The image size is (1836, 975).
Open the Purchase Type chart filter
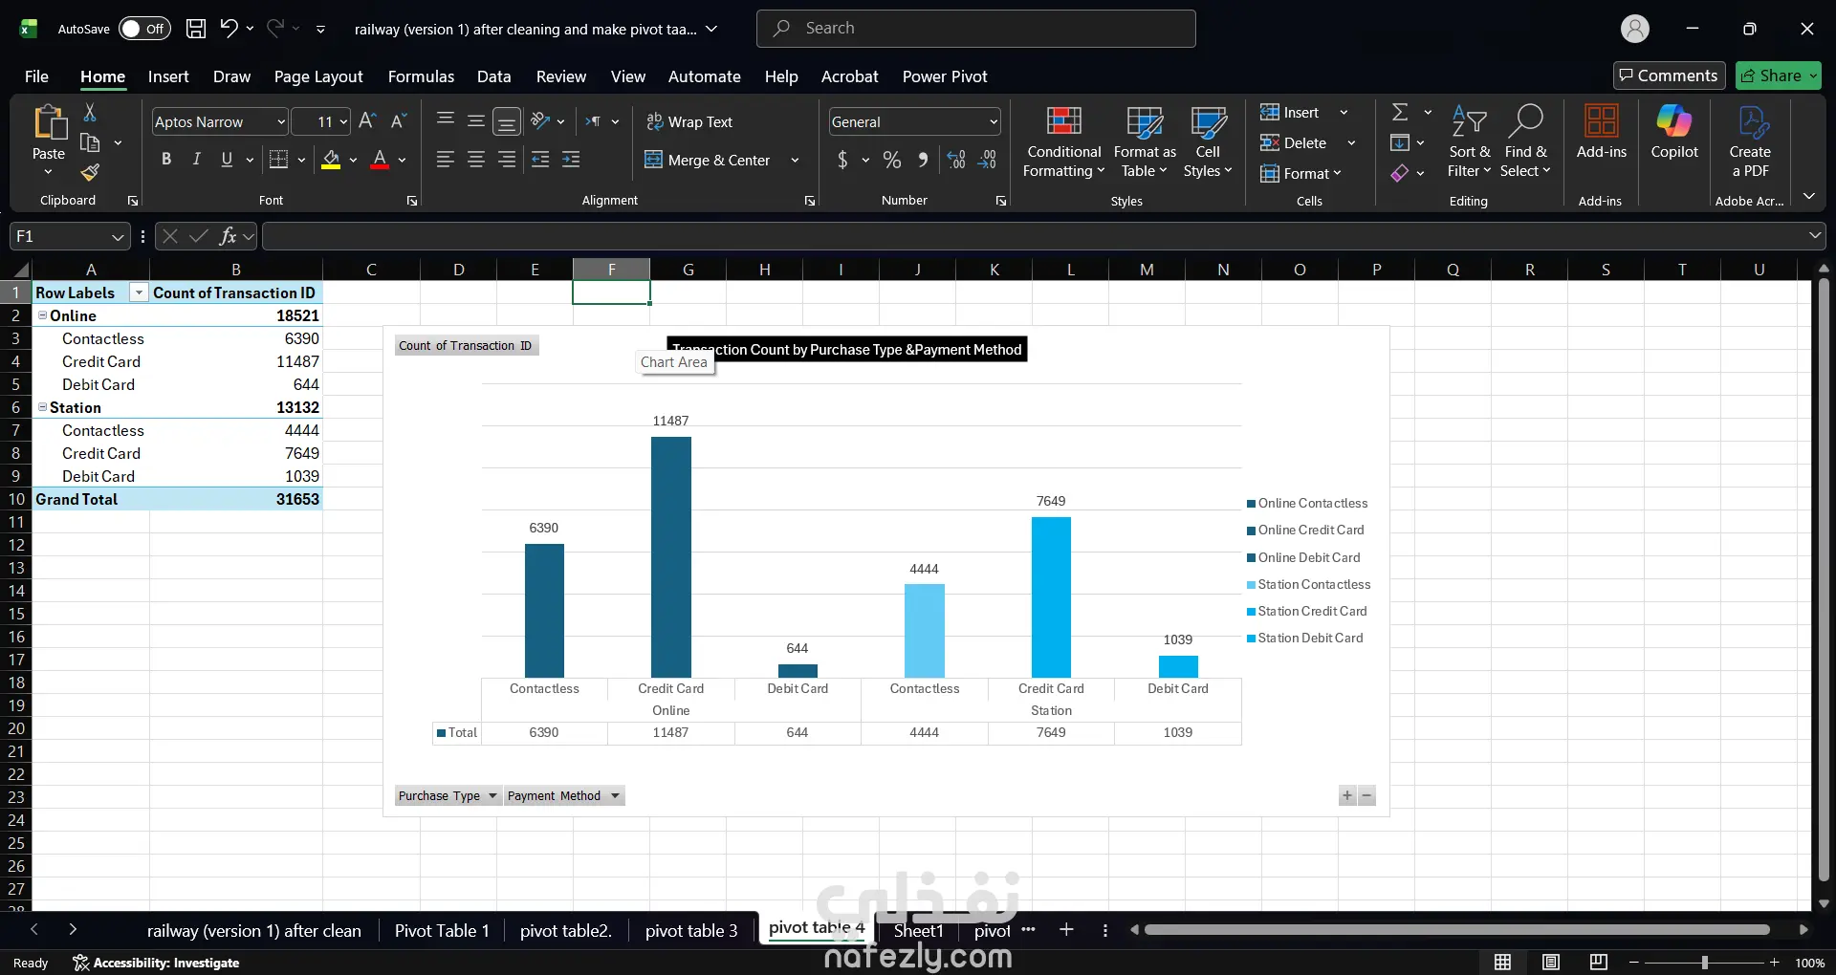tap(448, 795)
